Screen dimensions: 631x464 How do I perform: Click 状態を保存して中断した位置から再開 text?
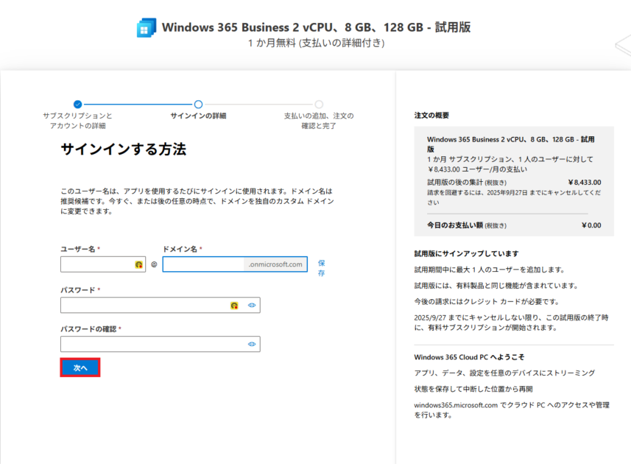click(473, 389)
